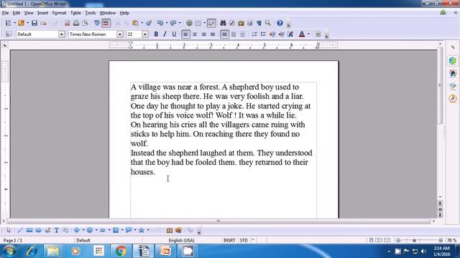The width and height of the screenshot is (460, 258).
Task: Print the file directly
Action: 76,23
